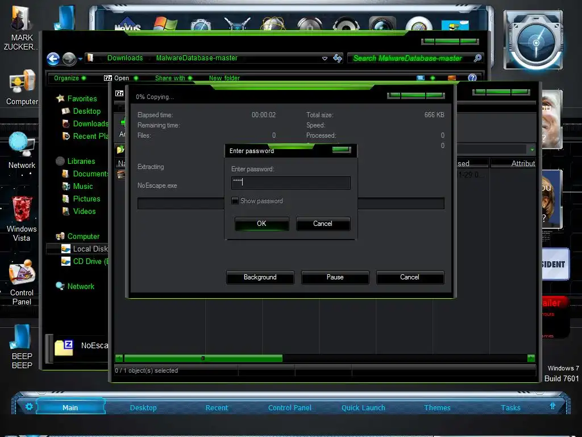This screenshot has width=582, height=437.
Task: Cancel the 7-Zip copying operation
Action: pos(410,277)
